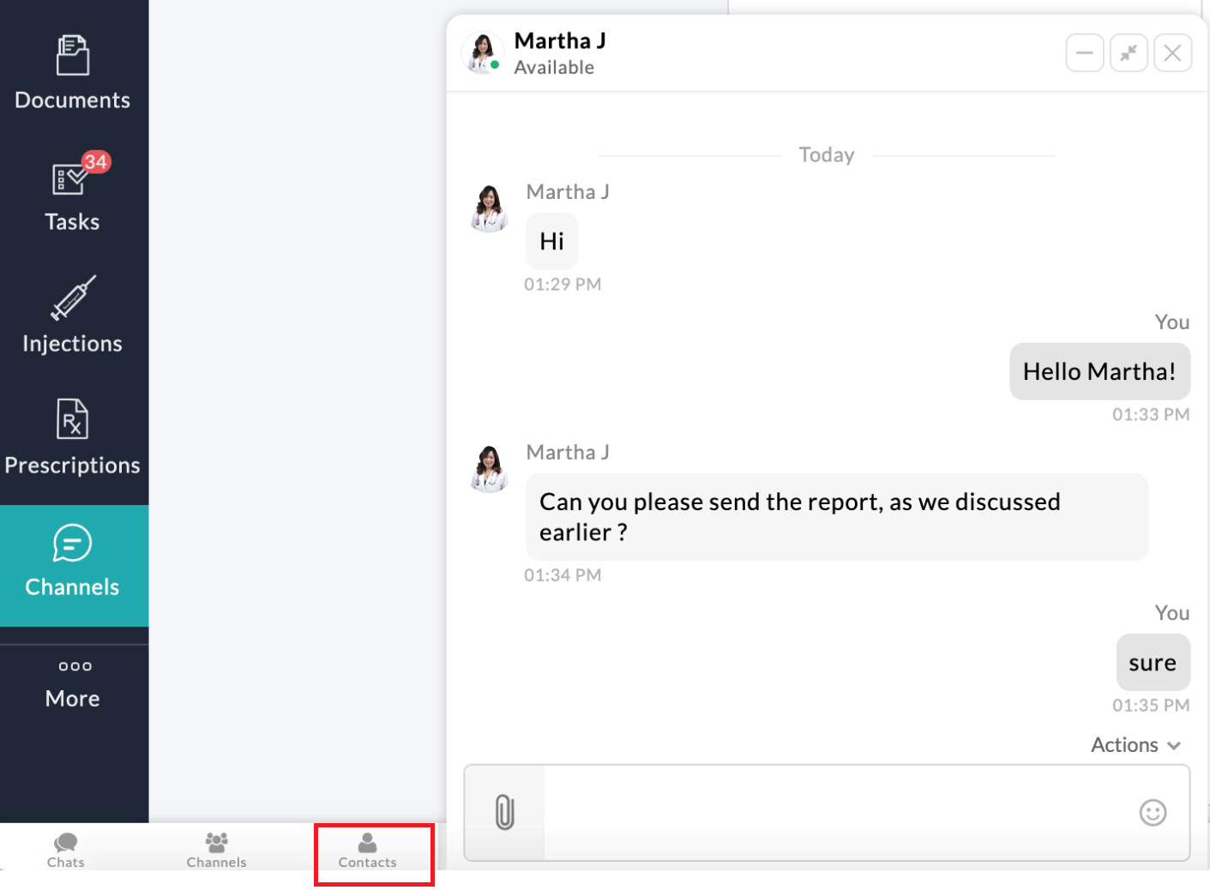Click Martha J's header profile picture
This screenshot has width=1210, height=890.
[482, 53]
